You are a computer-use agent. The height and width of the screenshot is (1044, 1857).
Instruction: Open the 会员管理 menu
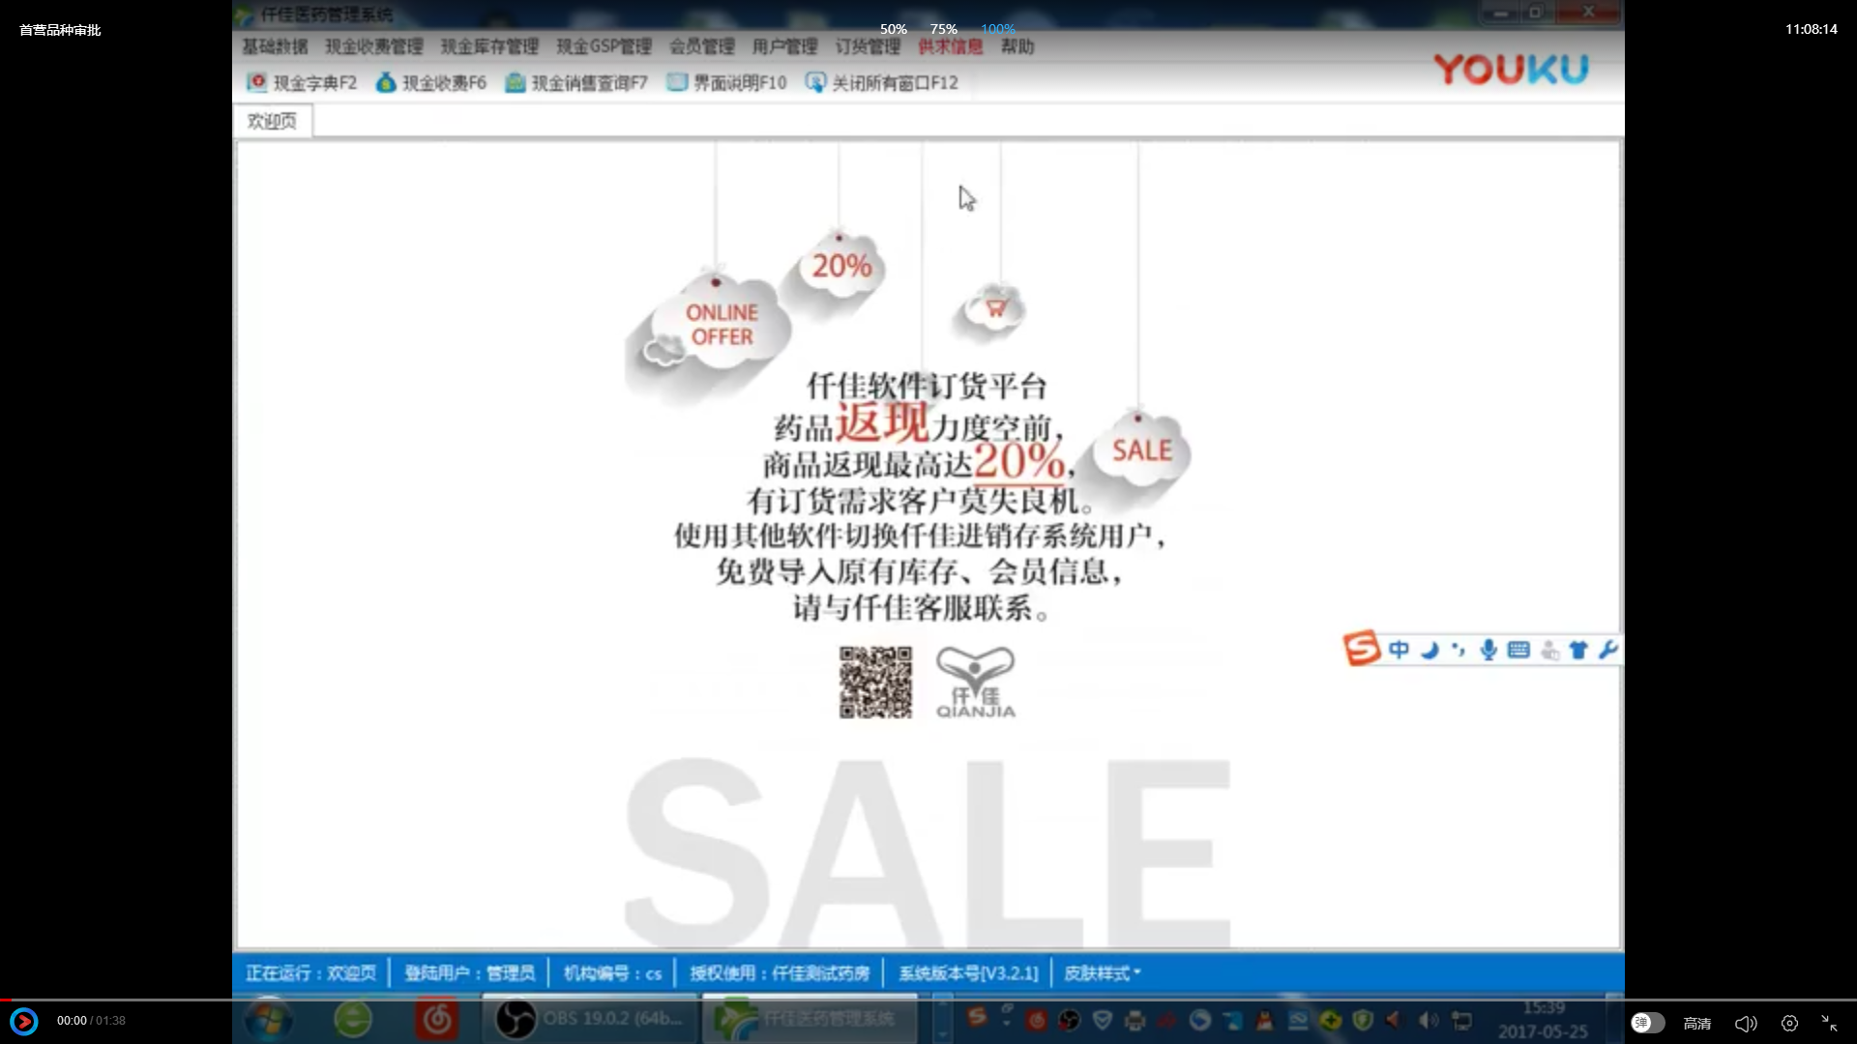(702, 46)
